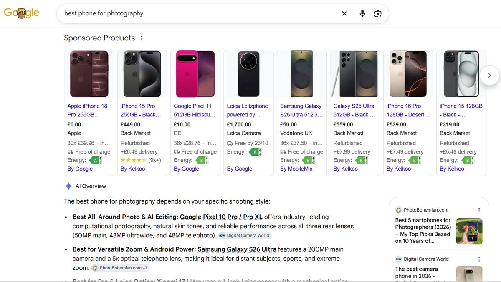Viewport: 501px width, 282px height.
Task: Open the Samsung Galaxy S26 Ultra link
Action: coord(237,249)
